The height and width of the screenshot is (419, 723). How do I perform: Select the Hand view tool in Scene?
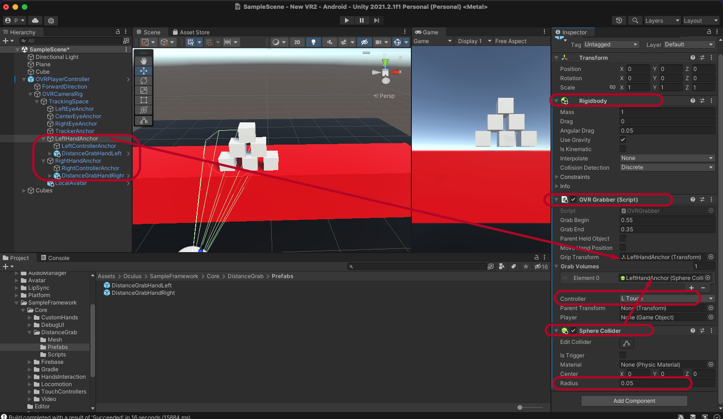click(144, 61)
